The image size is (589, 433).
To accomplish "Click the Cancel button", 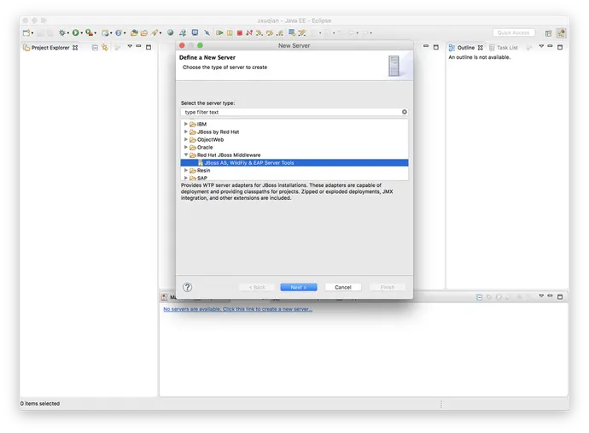I will pyautogui.click(x=343, y=287).
